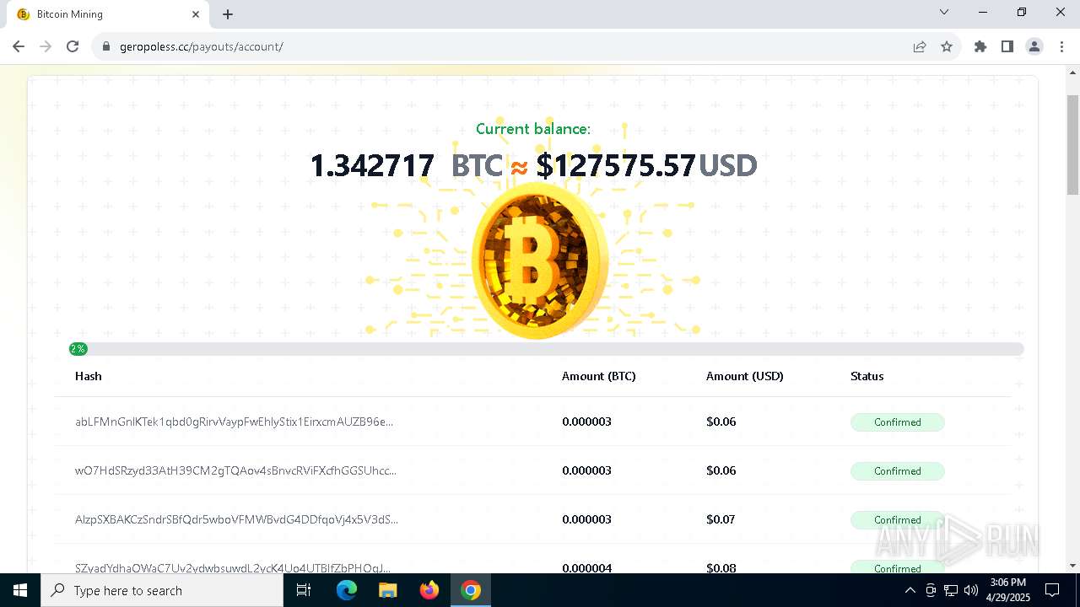Click the Status column header
Viewport: 1080px width, 607px height.
click(x=867, y=376)
